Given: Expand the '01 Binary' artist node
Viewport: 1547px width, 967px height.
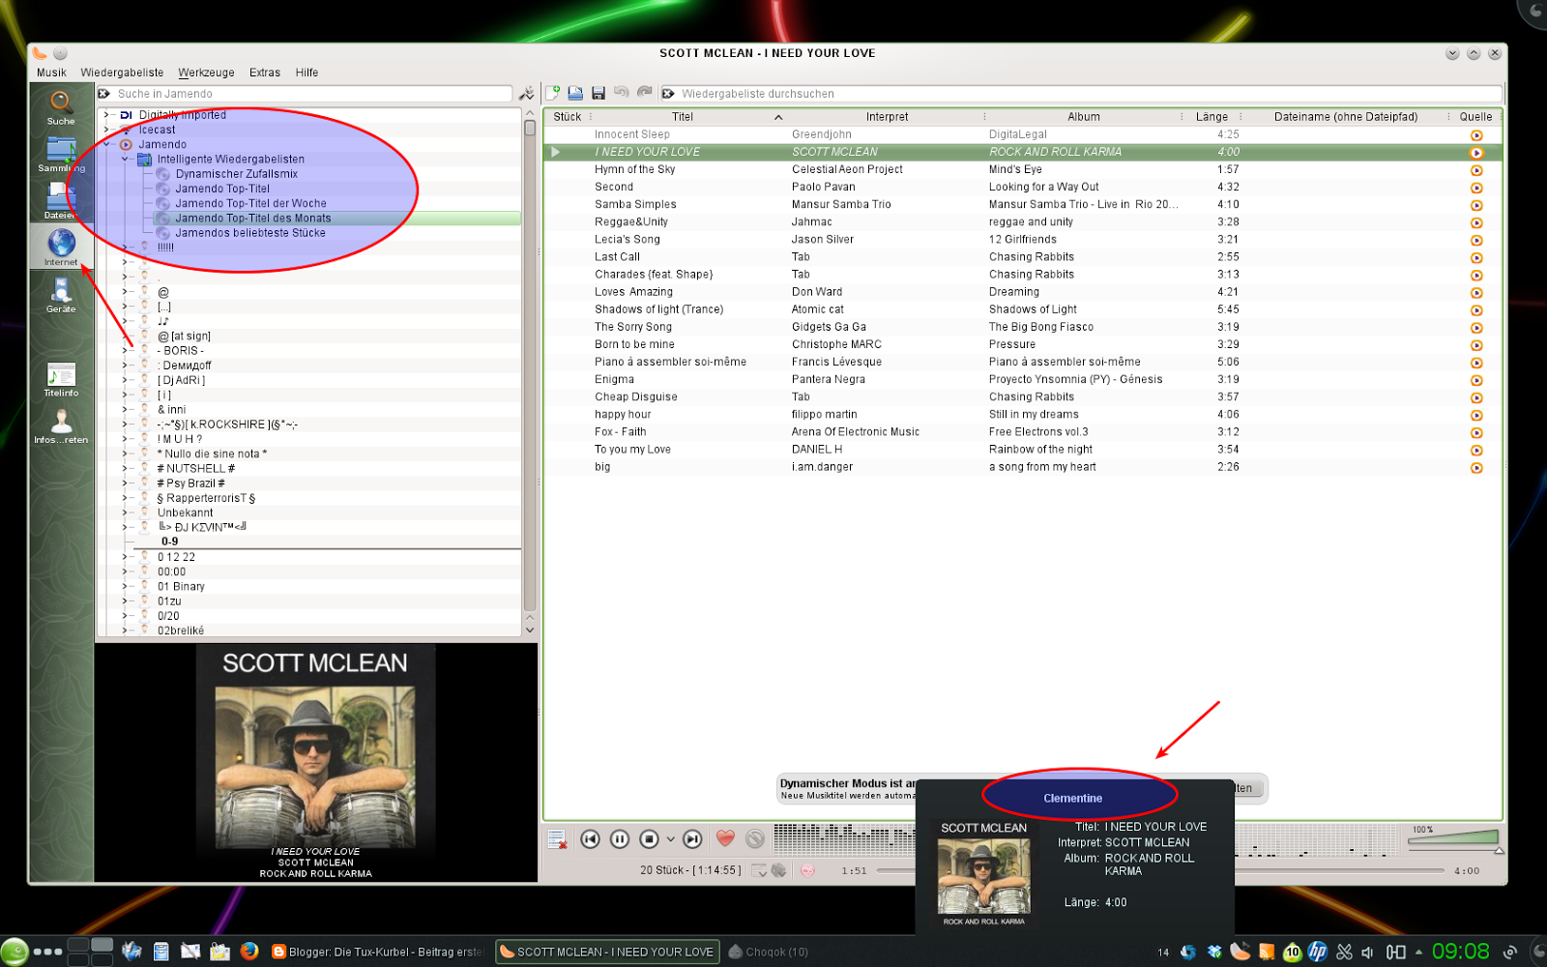Looking at the screenshot, I should [125, 586].
